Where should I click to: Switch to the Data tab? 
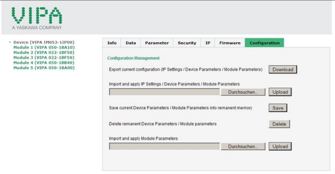coord(131,43)
